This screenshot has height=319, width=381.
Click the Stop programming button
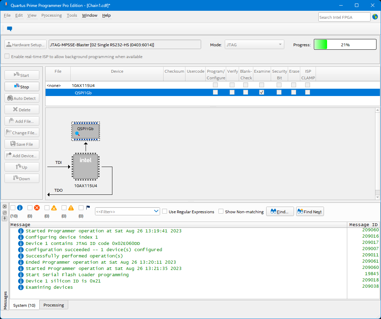22,87
